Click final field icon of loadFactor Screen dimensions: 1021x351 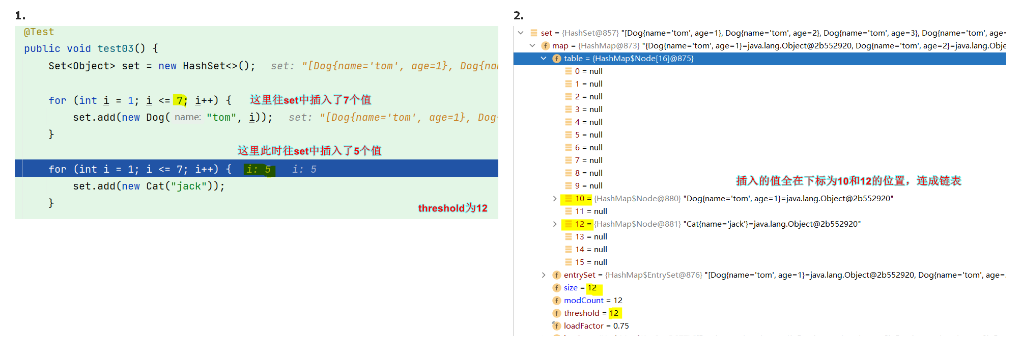click(x=556, y=326)
